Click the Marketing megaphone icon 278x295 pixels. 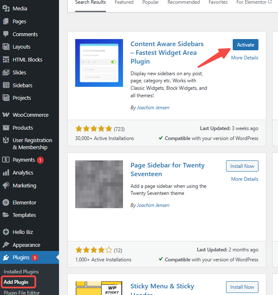pos(6,186)
